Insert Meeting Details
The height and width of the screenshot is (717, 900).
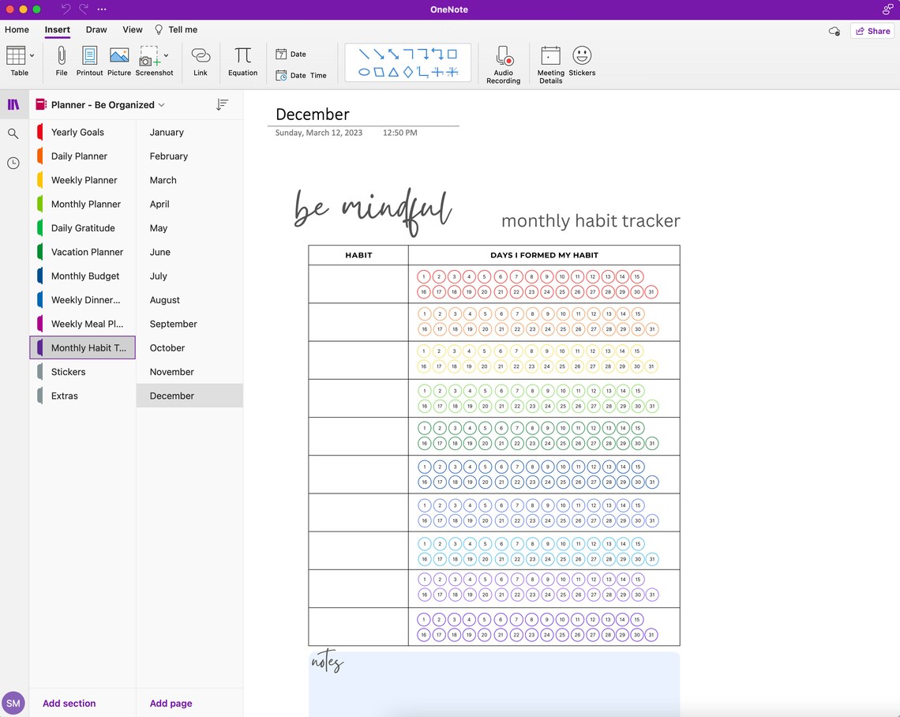[x=550, y=63]
